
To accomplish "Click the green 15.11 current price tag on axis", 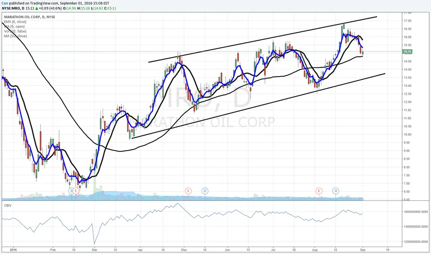I will [x=407, y=52].
